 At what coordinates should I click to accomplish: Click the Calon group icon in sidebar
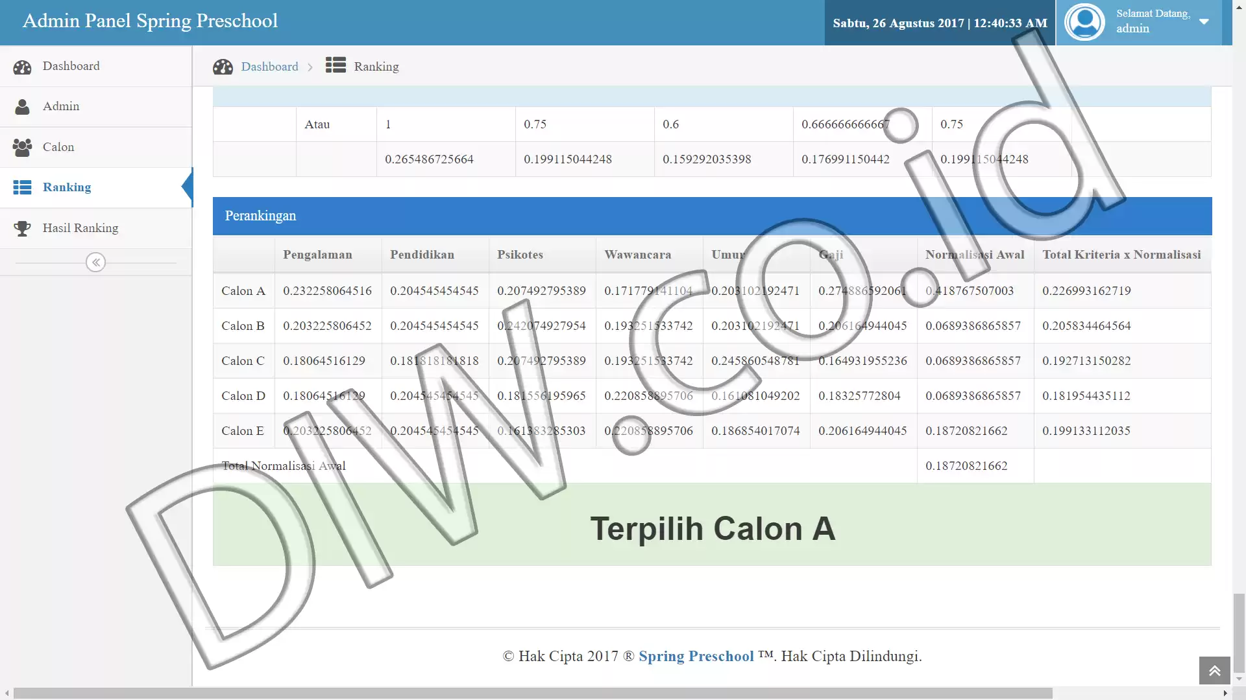pyautogui.click(x=22, y=148)
